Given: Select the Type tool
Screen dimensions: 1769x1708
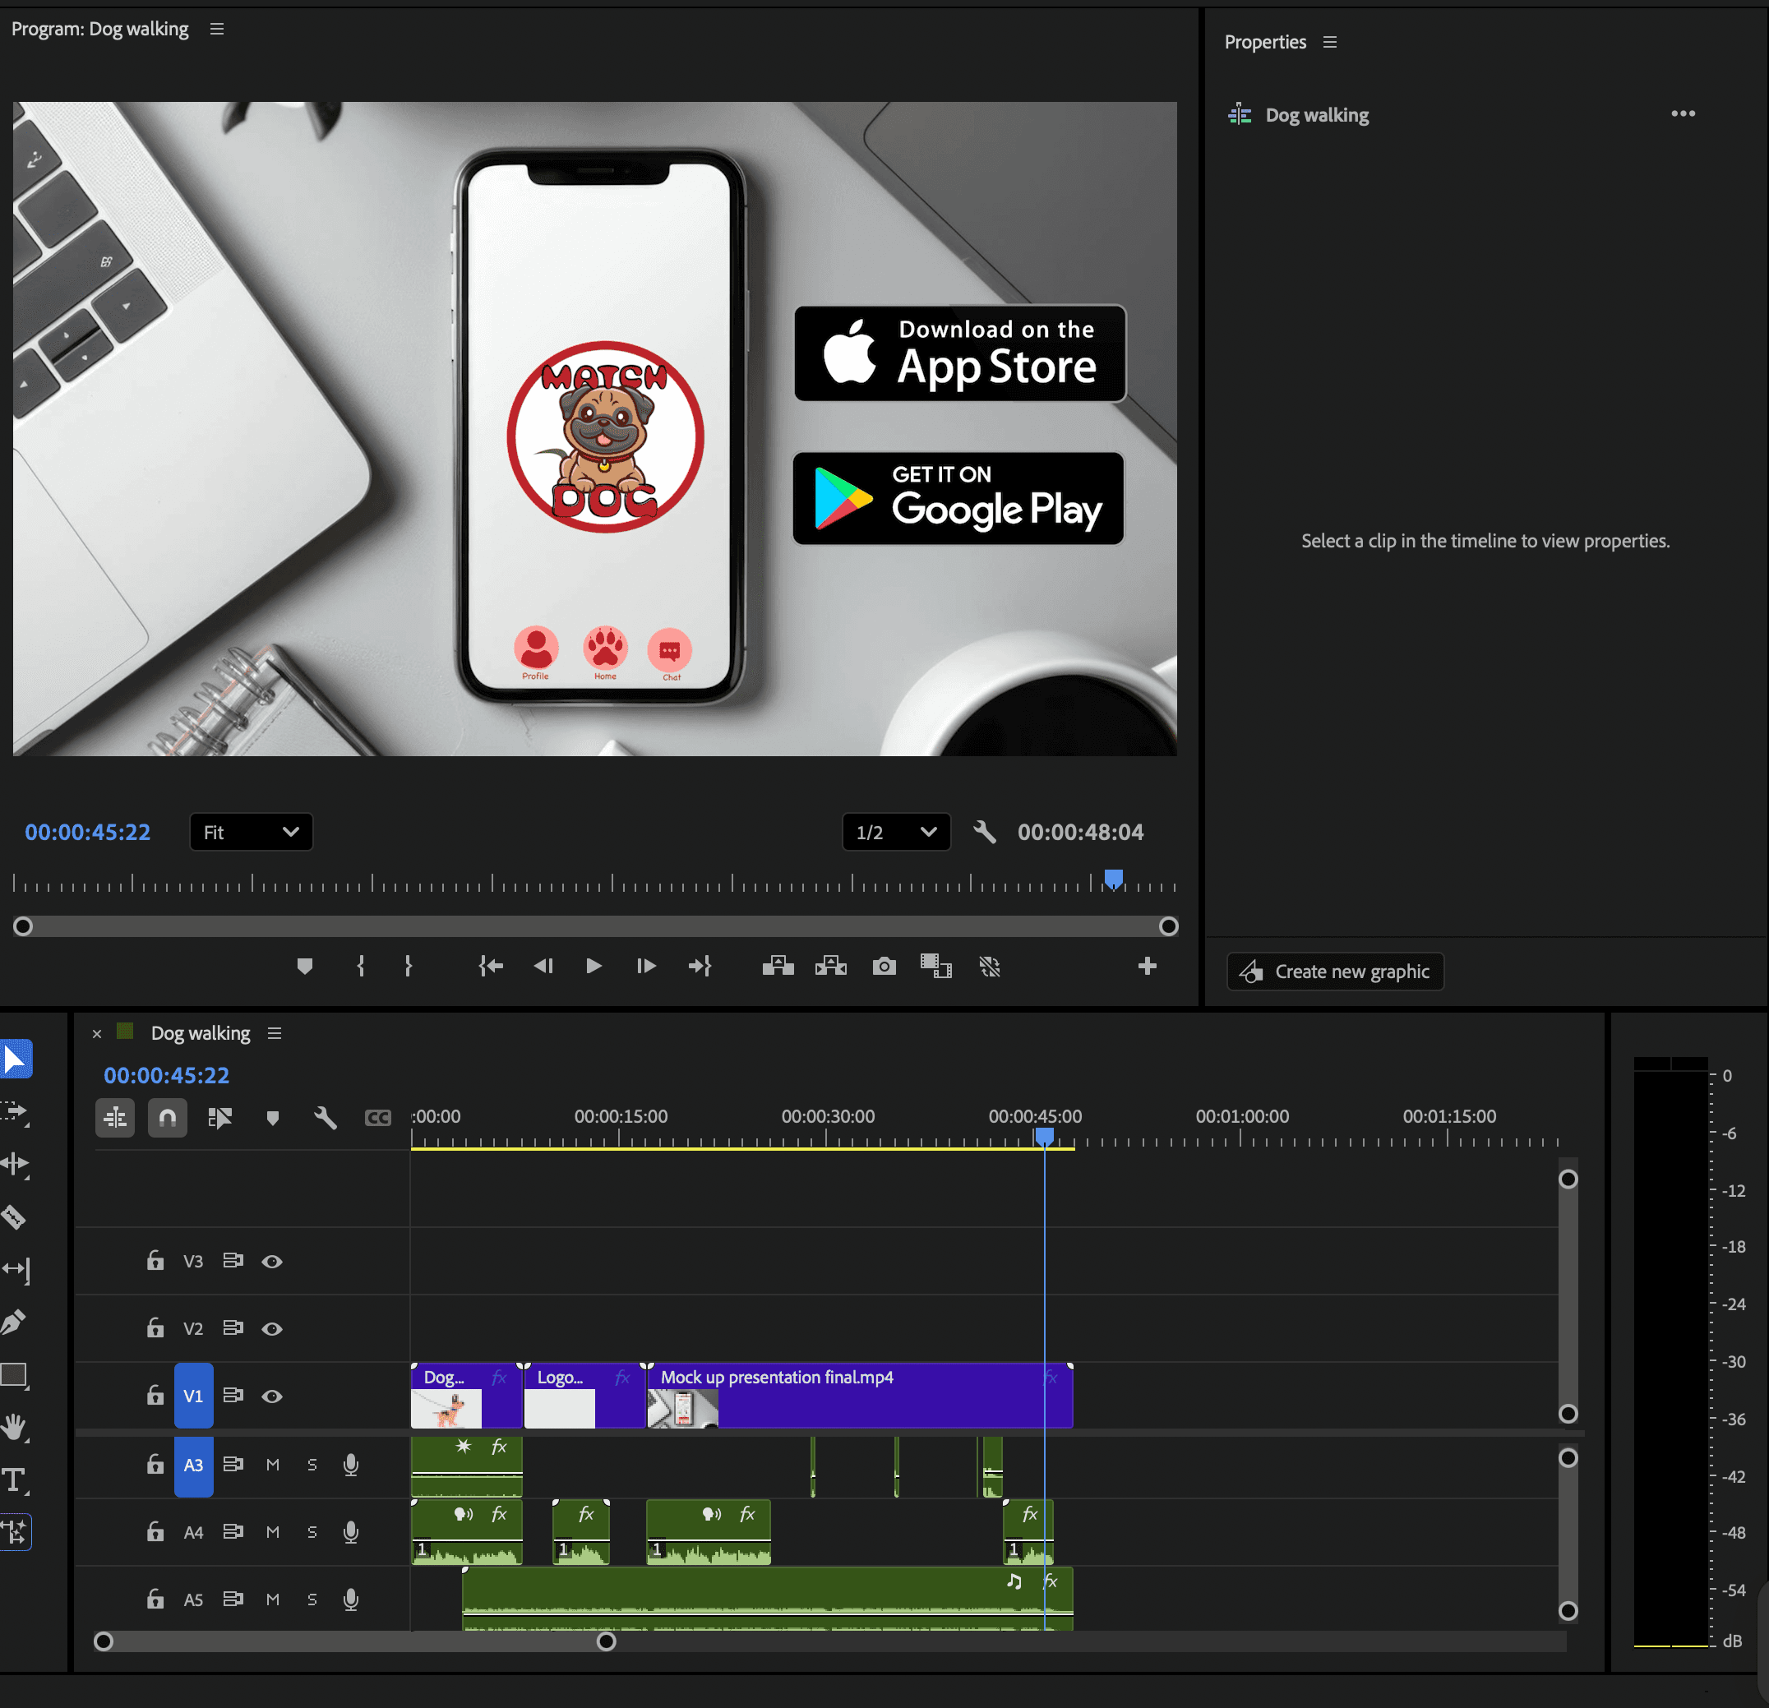Looking at the screenshot, I should coord(13,1479).
